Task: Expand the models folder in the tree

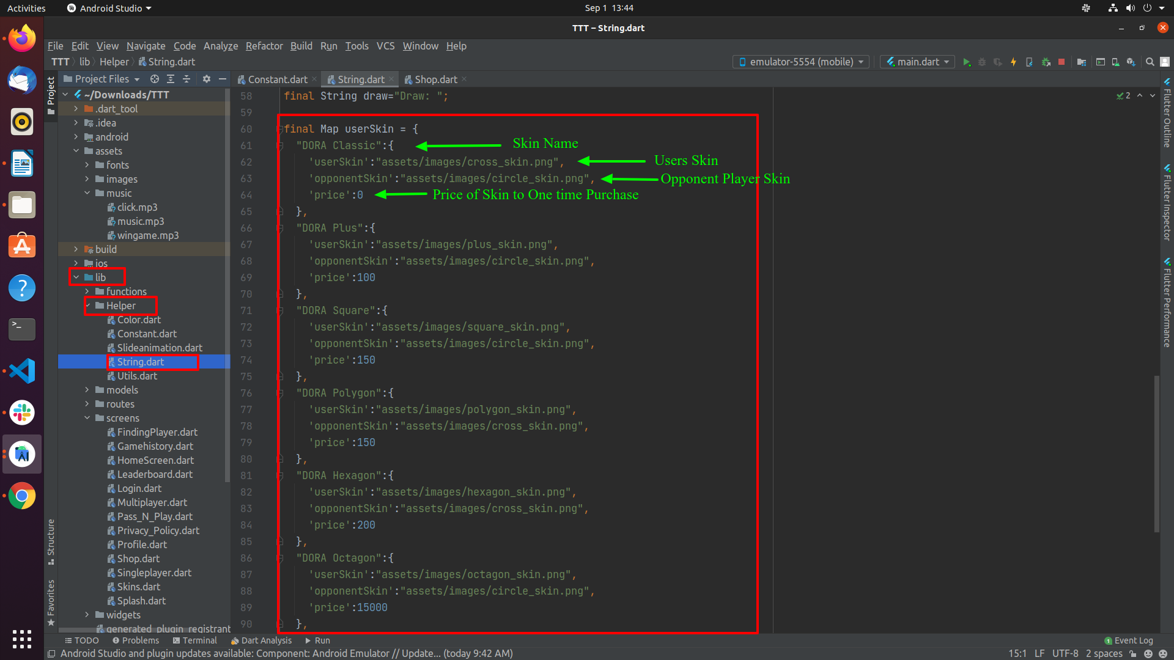Action: pyautogui.click(x=87, y=390)
